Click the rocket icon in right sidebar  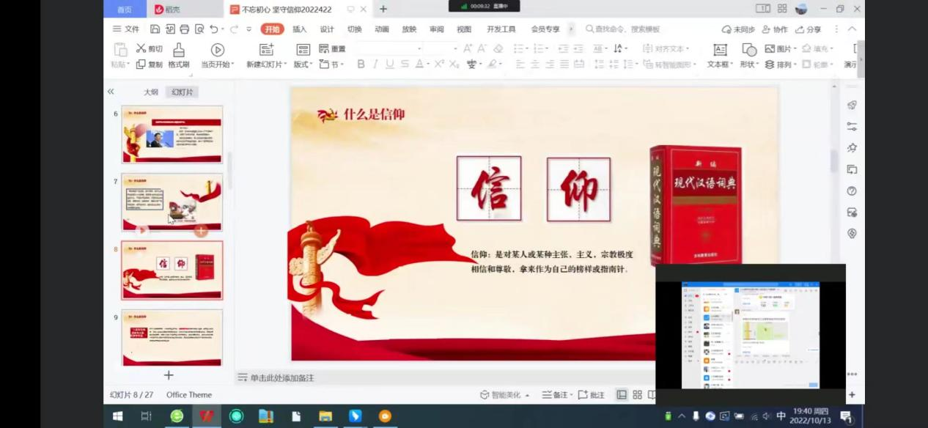pos(852,105)
